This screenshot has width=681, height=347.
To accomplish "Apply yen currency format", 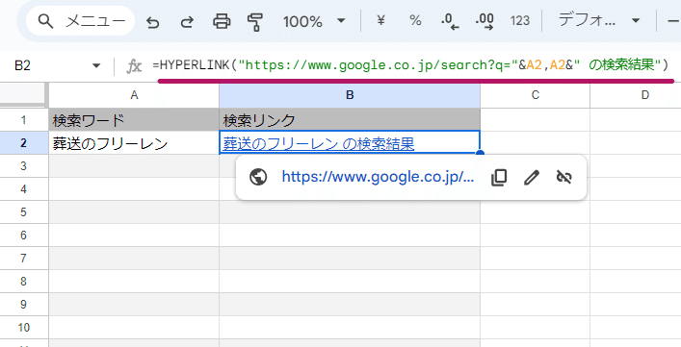I will [x=380, y=20].
